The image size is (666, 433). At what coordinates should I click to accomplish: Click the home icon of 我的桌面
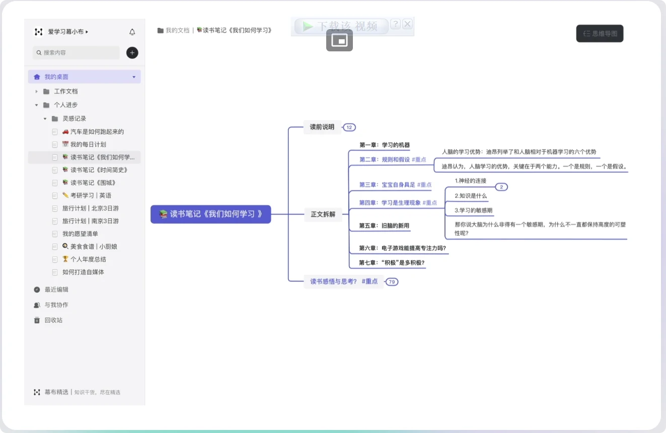coord(37,77)
